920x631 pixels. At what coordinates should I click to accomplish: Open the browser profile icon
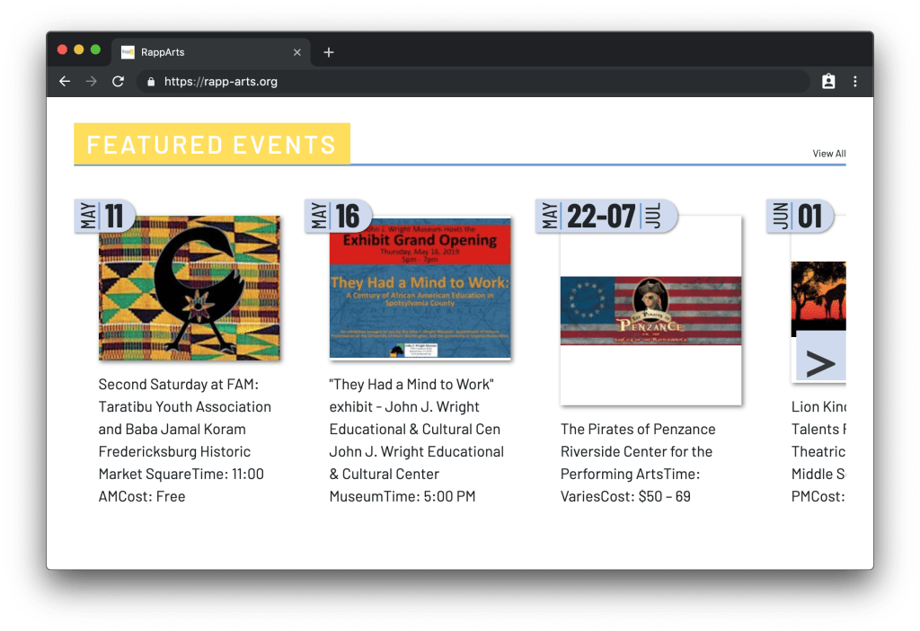click(827, 82)
